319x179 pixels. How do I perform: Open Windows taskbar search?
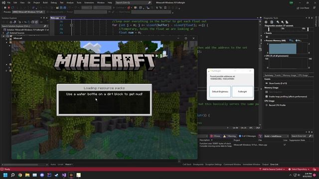(x=12, y=175)
